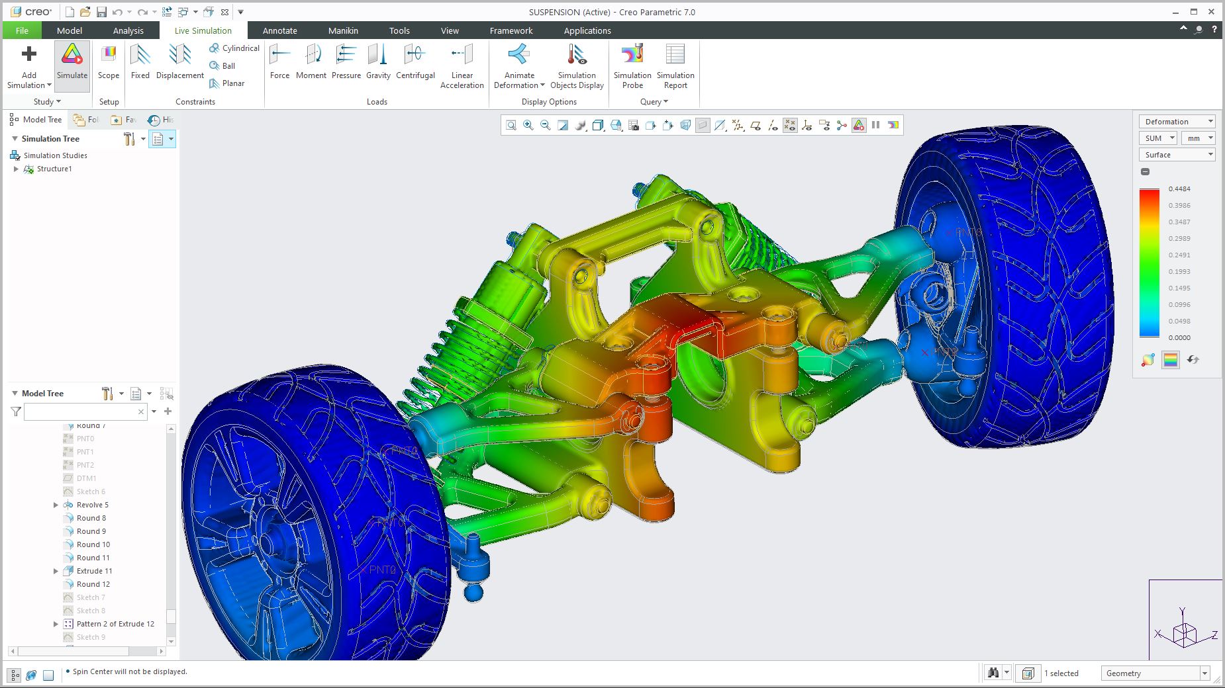The height and width of the screenshot is (688, 1225).
Task: Expand the Revolve 5 feature
Action: (56, 505)
